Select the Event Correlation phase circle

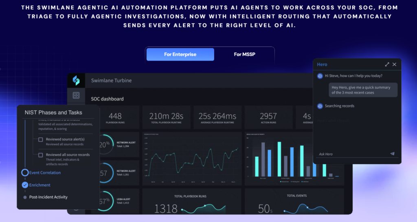click(25, 173)
